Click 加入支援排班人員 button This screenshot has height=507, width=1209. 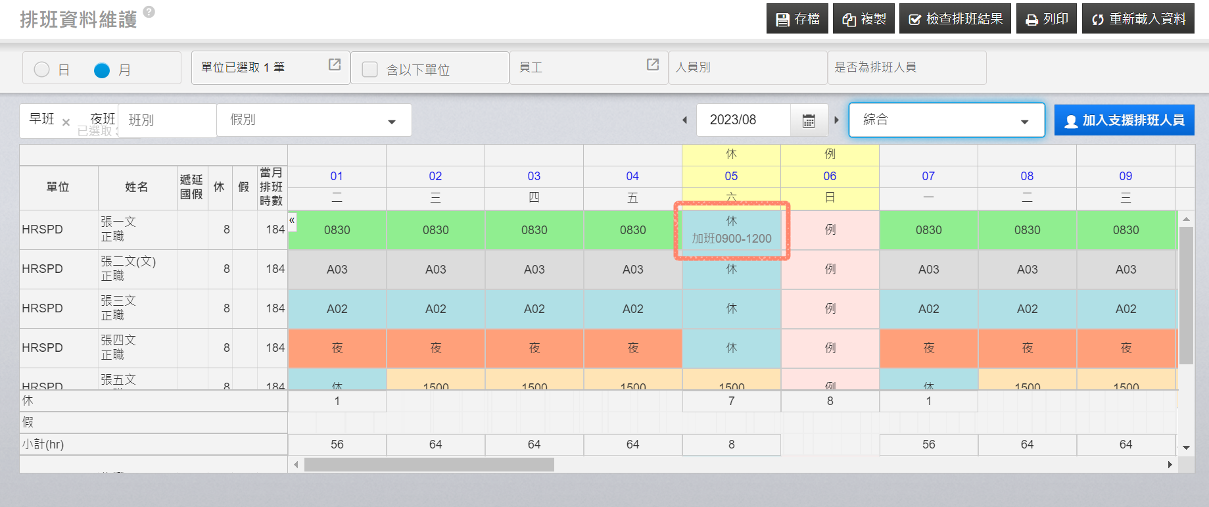(1124, 120)
